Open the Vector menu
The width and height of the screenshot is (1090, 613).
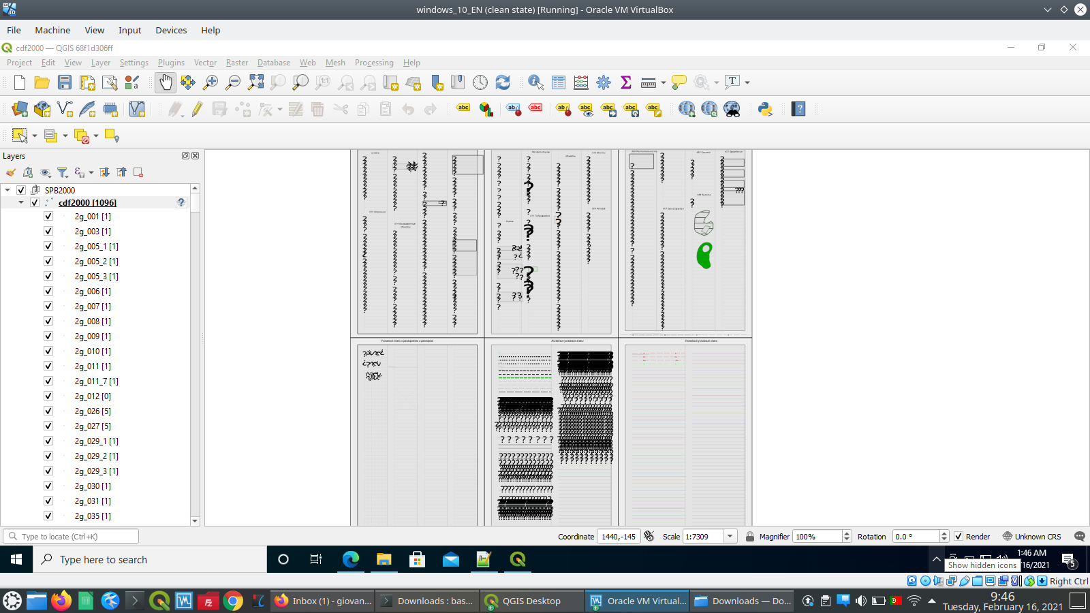coord(205,62)
